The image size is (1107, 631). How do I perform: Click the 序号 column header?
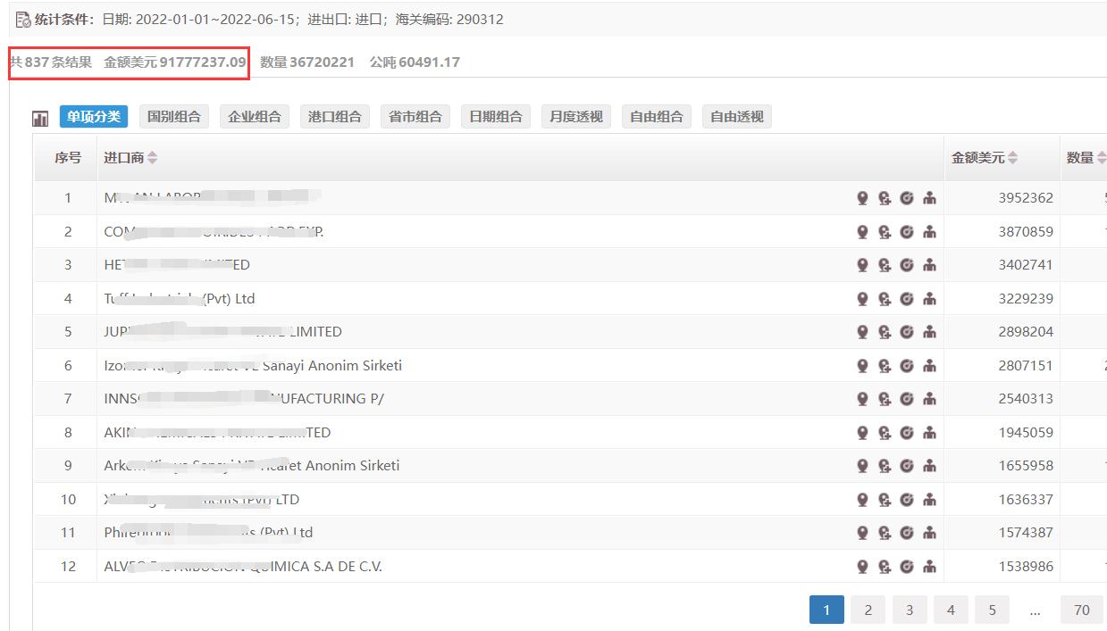[x=68, y=158]
